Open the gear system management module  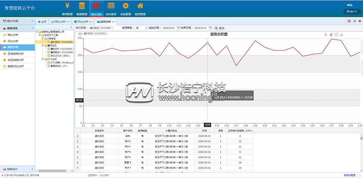tap(126, 9)
